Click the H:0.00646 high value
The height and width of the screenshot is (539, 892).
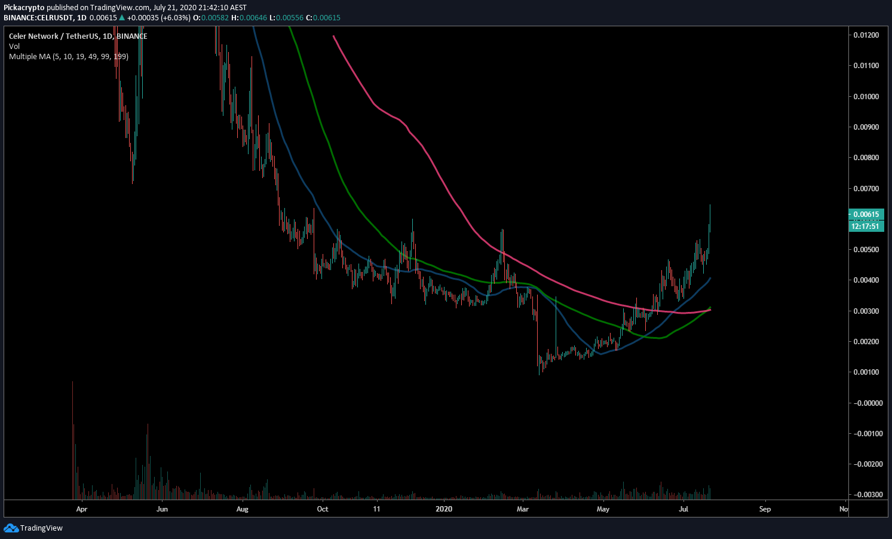click(249, 17)
